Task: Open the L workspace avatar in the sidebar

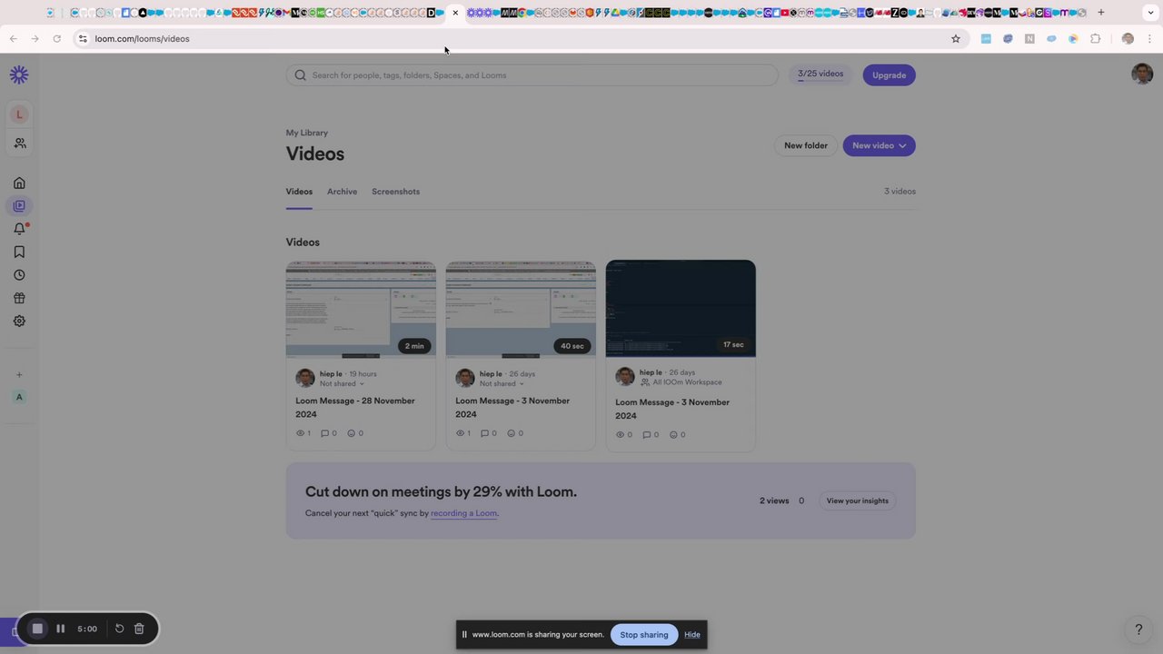Action: coord(19,114)
